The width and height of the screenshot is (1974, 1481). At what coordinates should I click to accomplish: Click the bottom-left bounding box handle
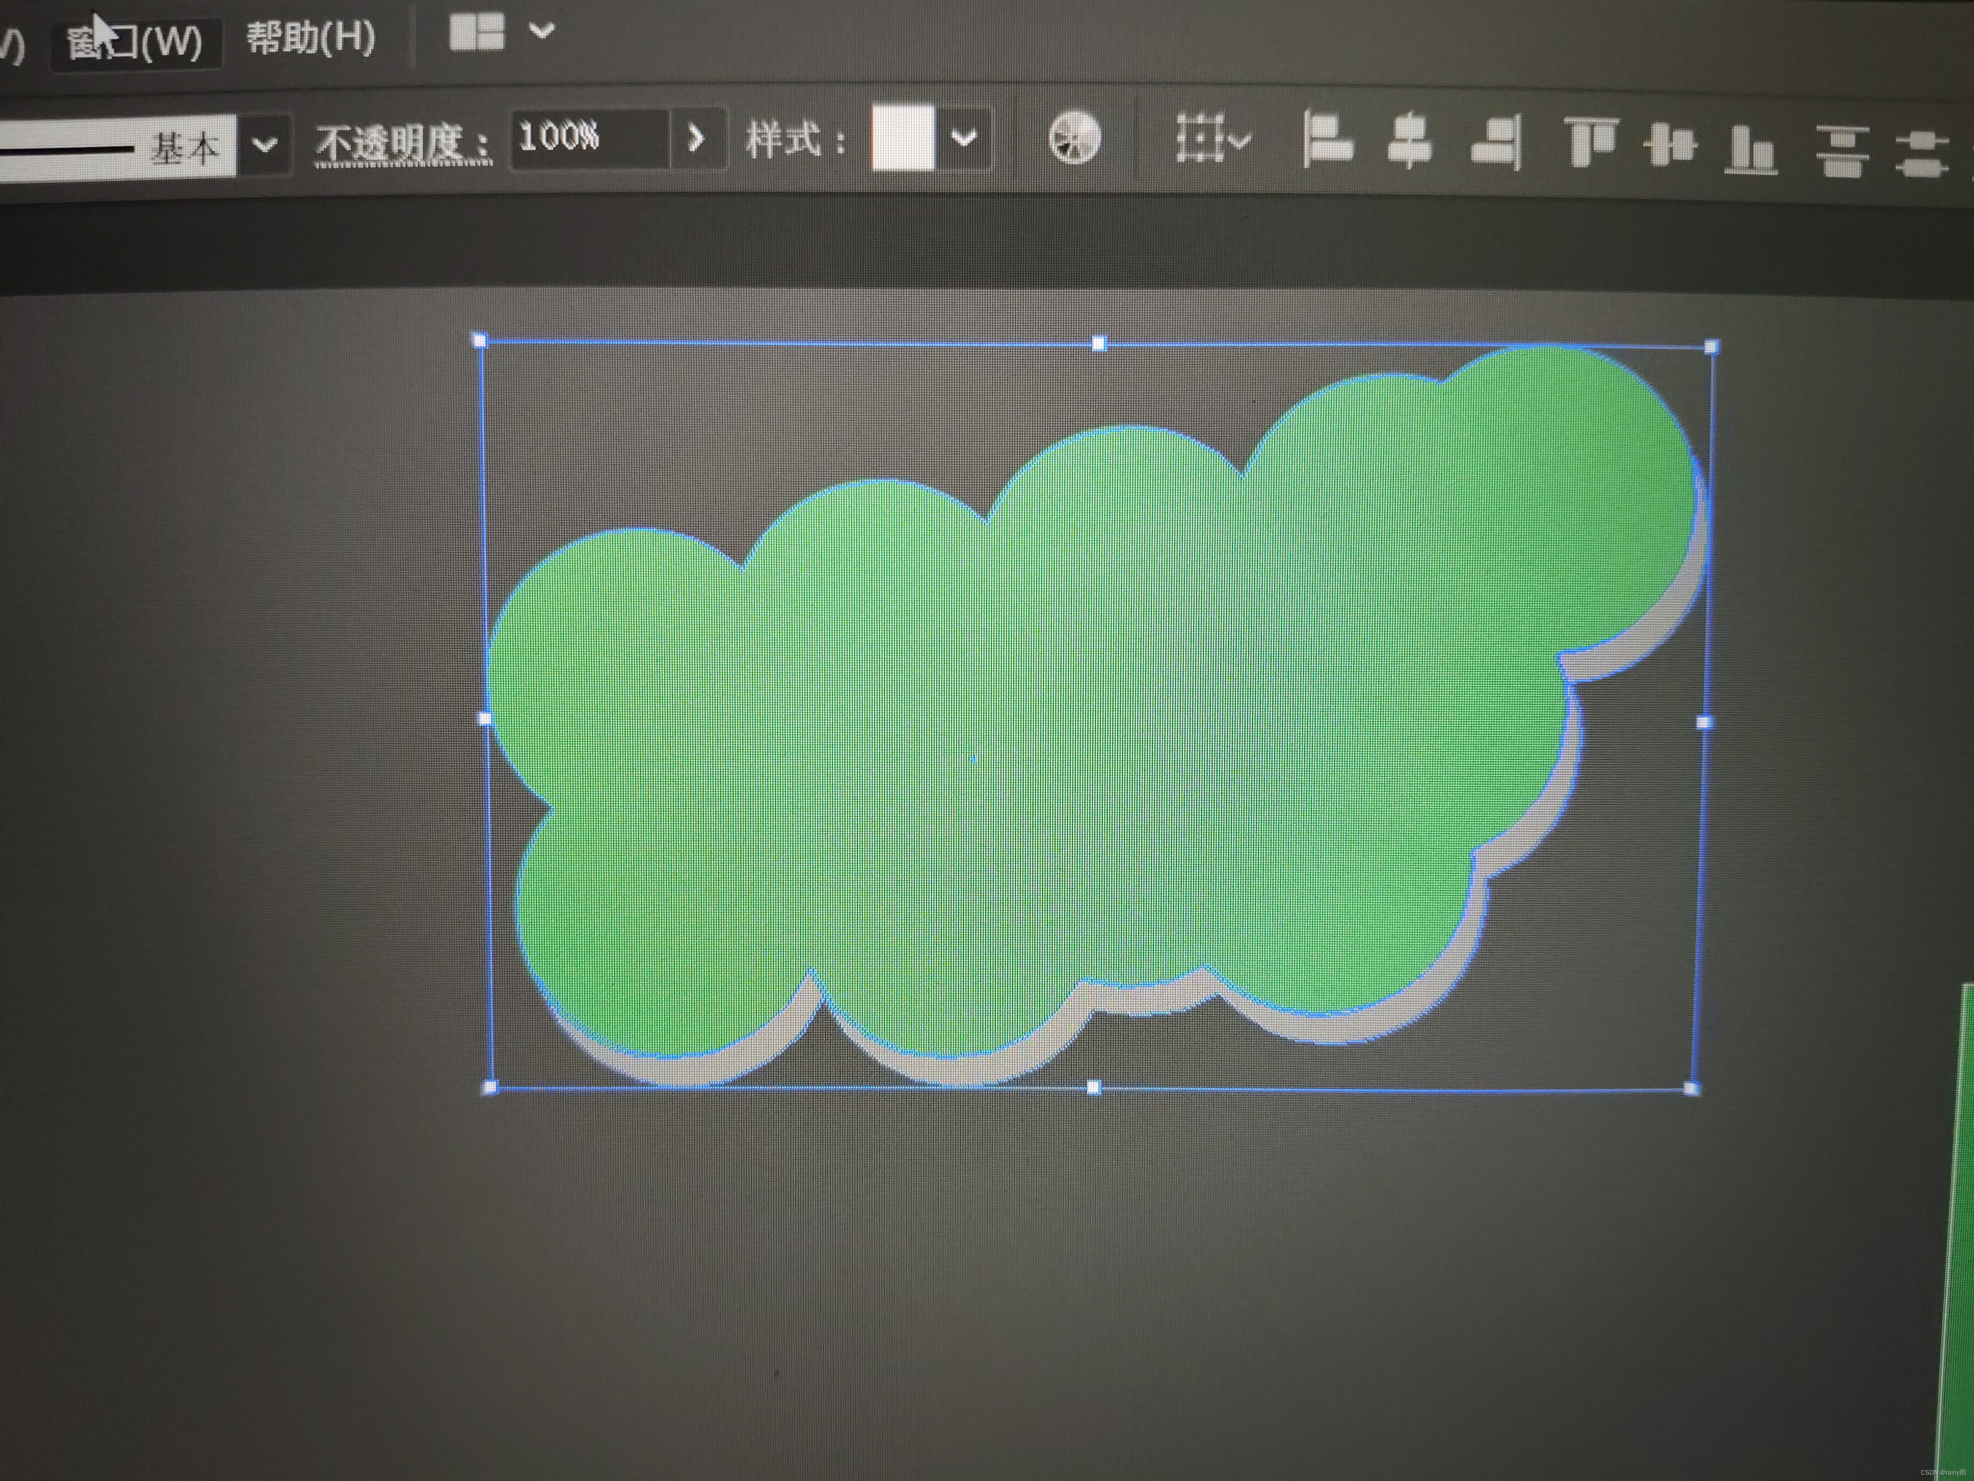490,1087
